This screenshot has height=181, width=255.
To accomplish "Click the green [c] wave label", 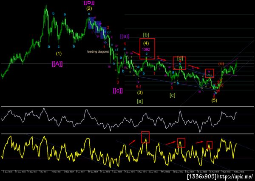I will 173,95.
